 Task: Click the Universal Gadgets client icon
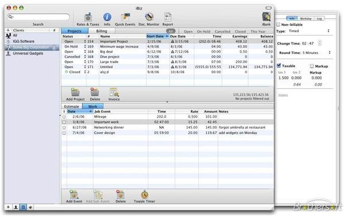coord(9,53)
